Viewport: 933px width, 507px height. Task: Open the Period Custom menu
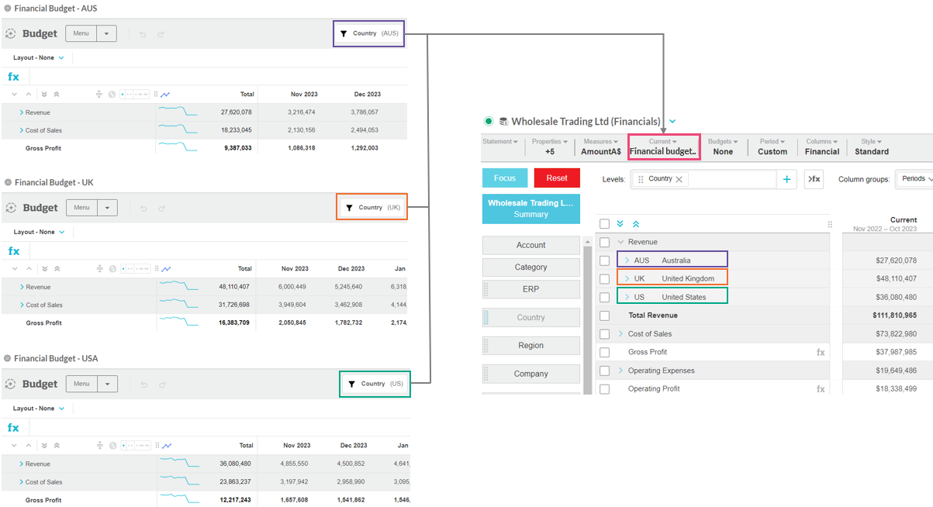772,147
